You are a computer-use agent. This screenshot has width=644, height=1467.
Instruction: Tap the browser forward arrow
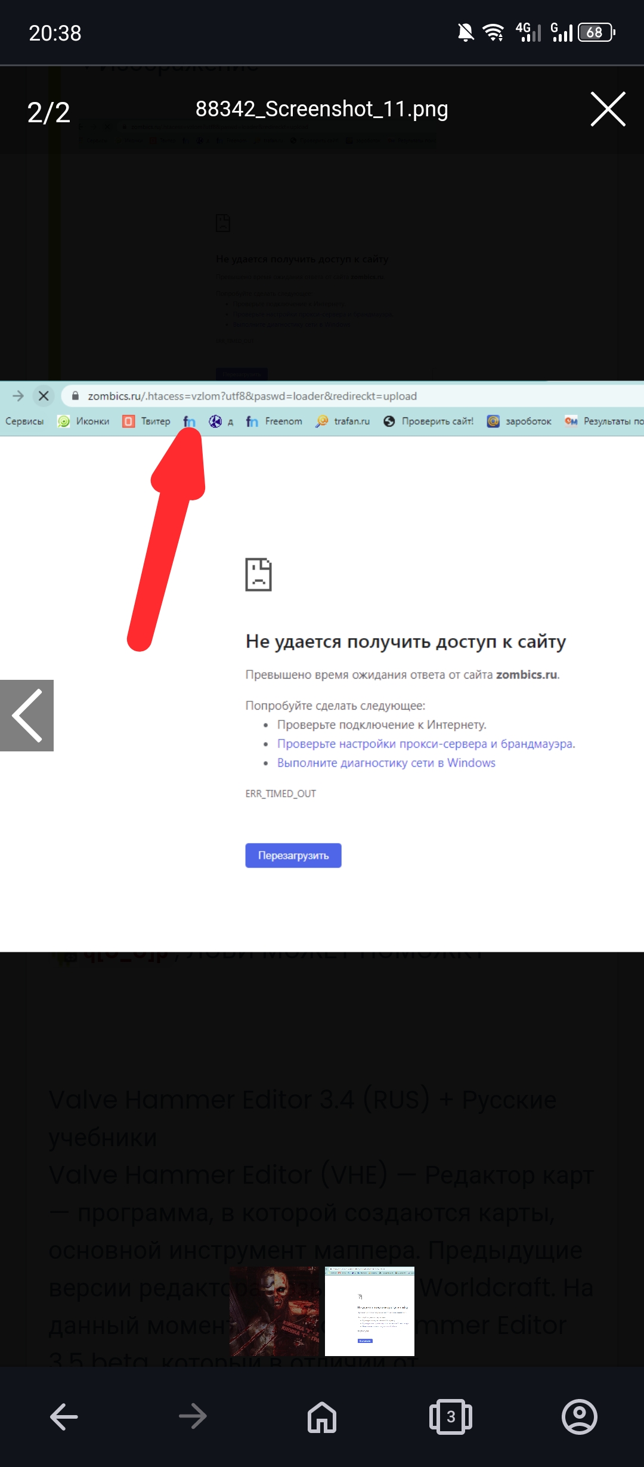[x=193, y=1416]
